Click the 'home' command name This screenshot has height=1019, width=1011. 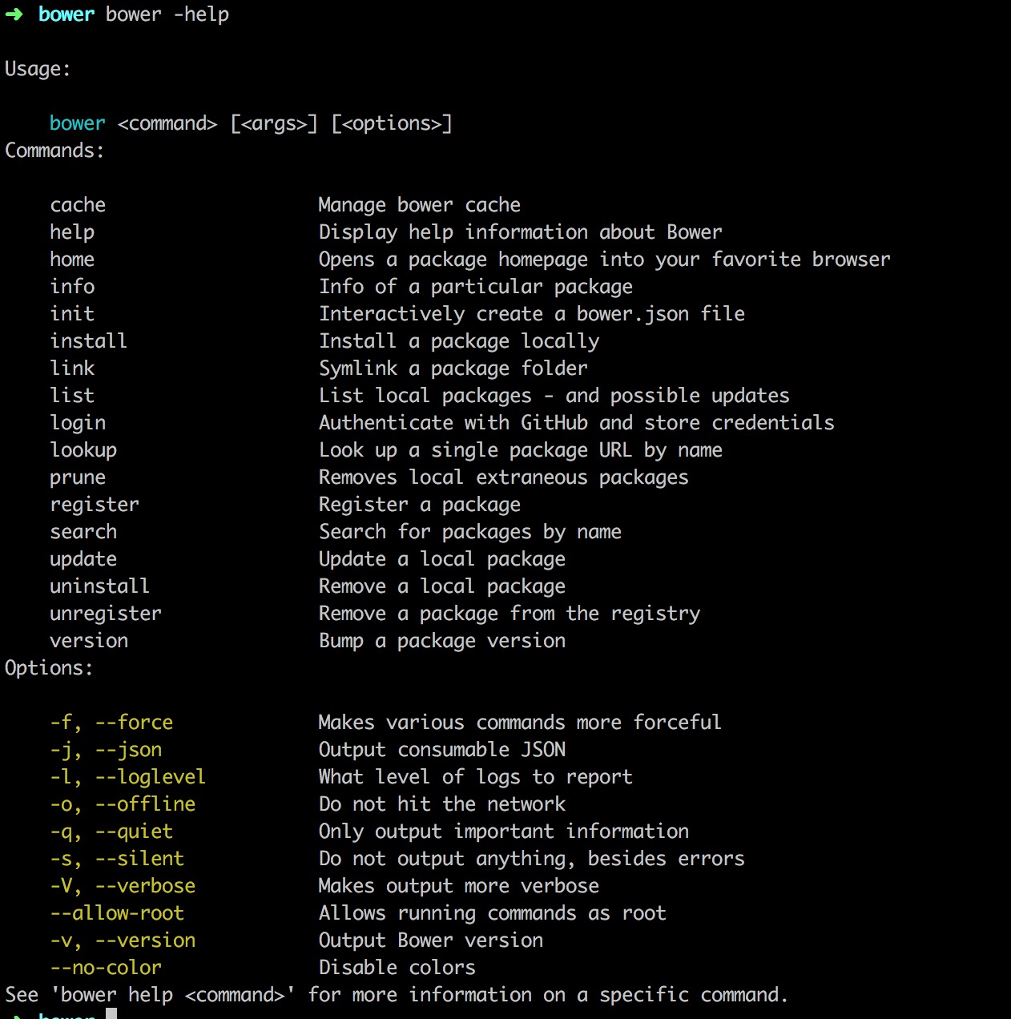coord(72,260)
